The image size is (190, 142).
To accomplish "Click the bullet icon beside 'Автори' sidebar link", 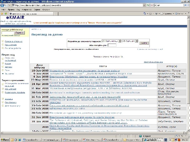I will 3,67.
